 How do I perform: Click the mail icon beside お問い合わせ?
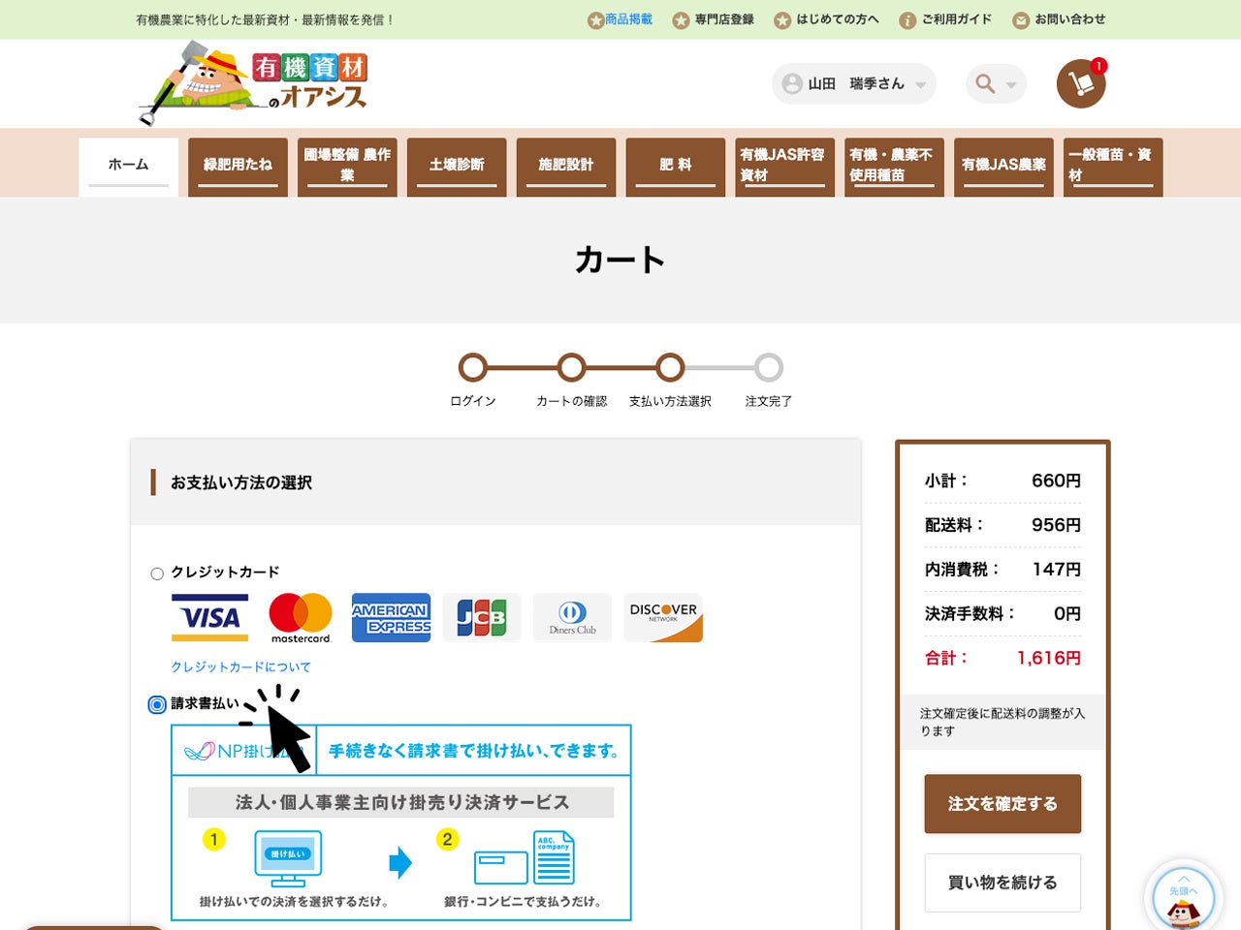coord(1021,20)
